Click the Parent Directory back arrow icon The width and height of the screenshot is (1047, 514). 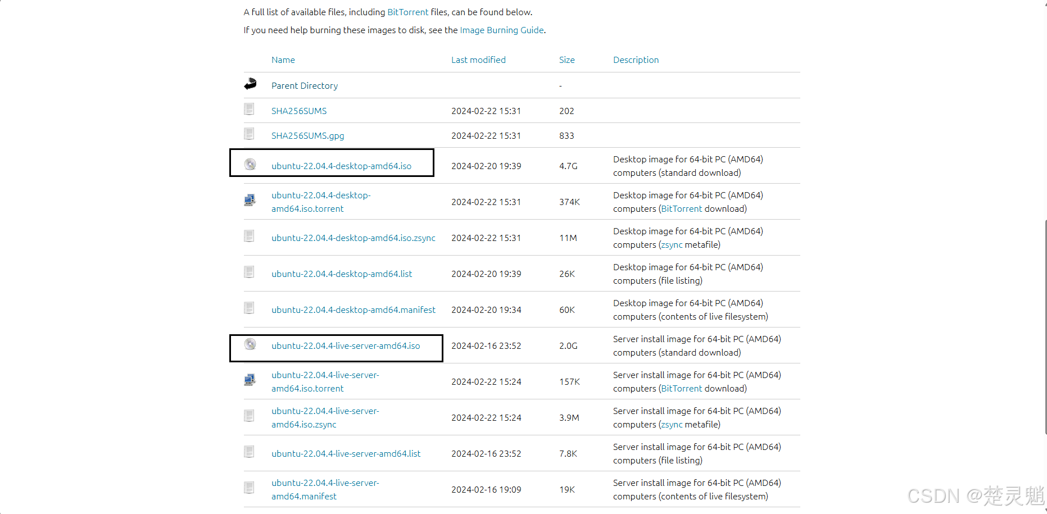(x=250, y=84)
